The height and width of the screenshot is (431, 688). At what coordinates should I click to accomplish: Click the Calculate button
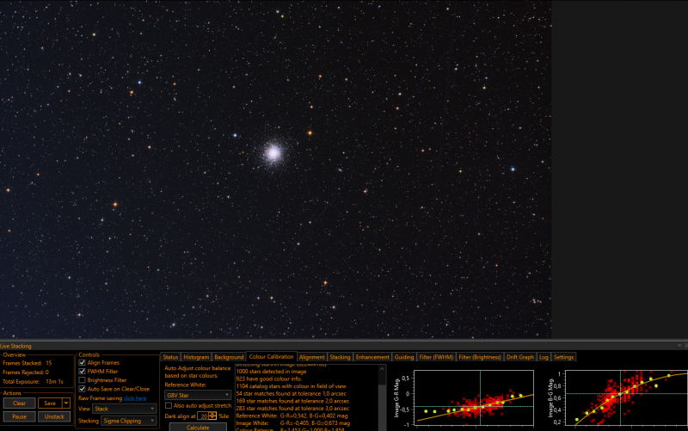[x=198, y=427]
